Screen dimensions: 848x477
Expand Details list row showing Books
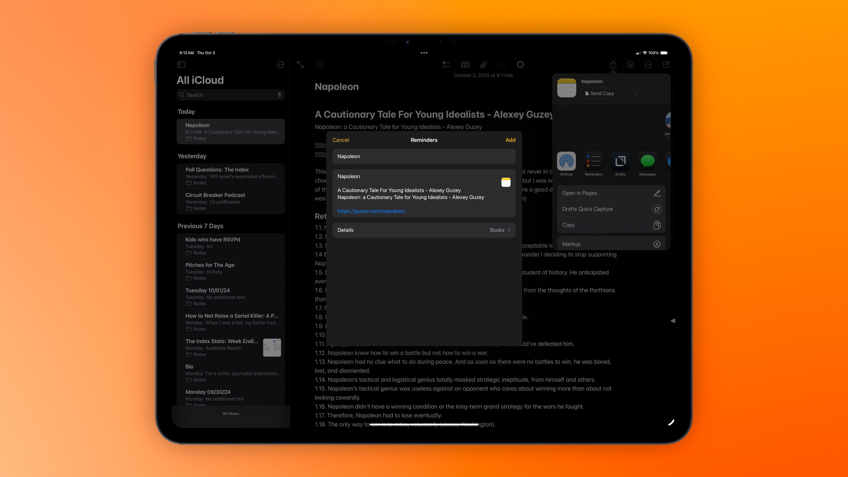424,230
